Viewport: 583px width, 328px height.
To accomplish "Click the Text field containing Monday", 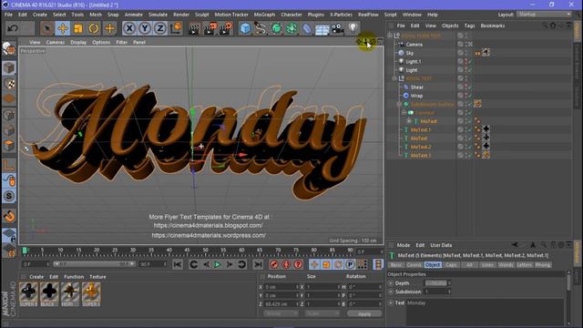I will pyautogui.click(x=486, y=313).
